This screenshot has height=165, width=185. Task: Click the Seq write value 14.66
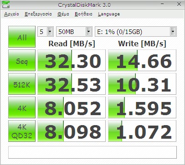142,60
